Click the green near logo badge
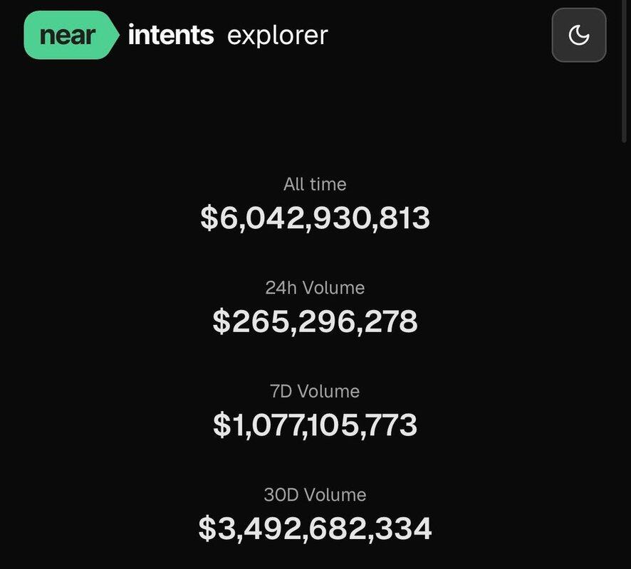 (68, 35)
